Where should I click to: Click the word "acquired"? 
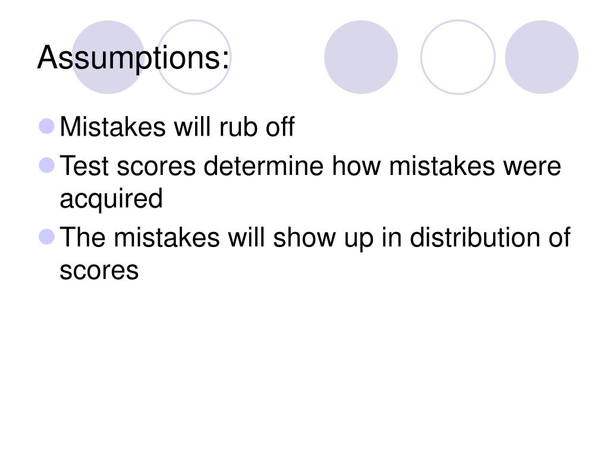pyautogui.click(x=111, y=200)
